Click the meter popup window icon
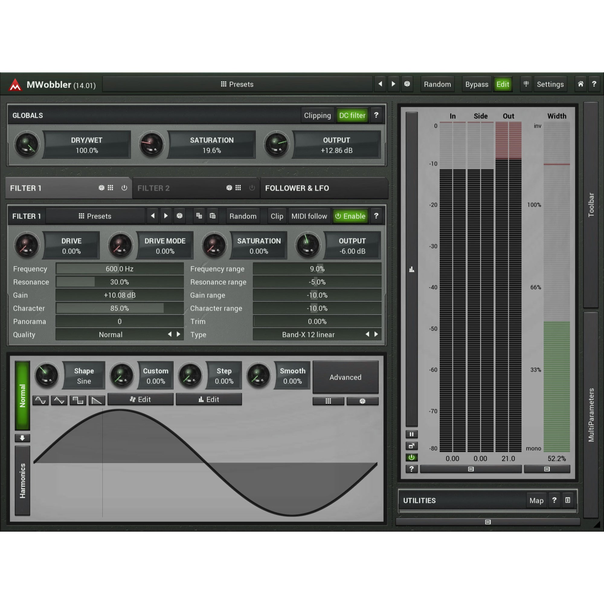 click(411, 446)
